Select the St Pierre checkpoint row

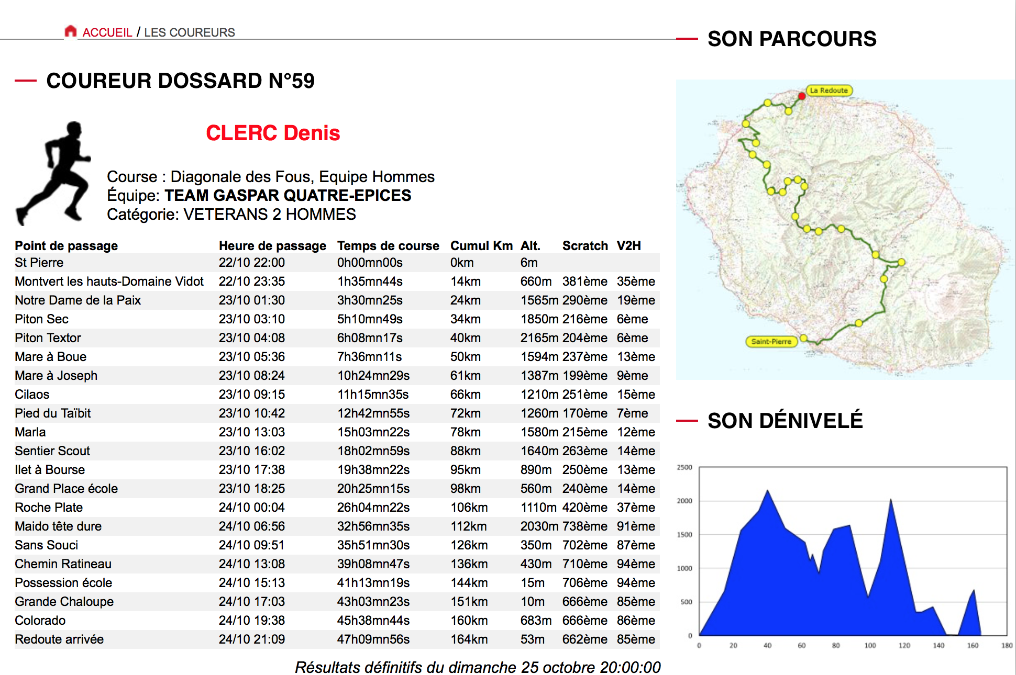click(337, 263)
